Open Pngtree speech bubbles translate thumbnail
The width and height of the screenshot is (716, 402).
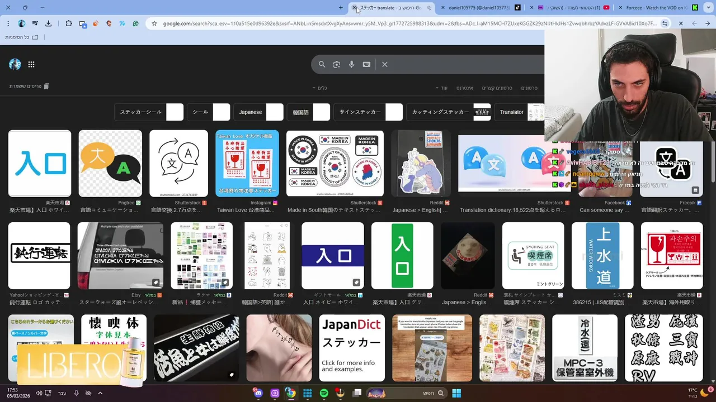click(110, 164)
